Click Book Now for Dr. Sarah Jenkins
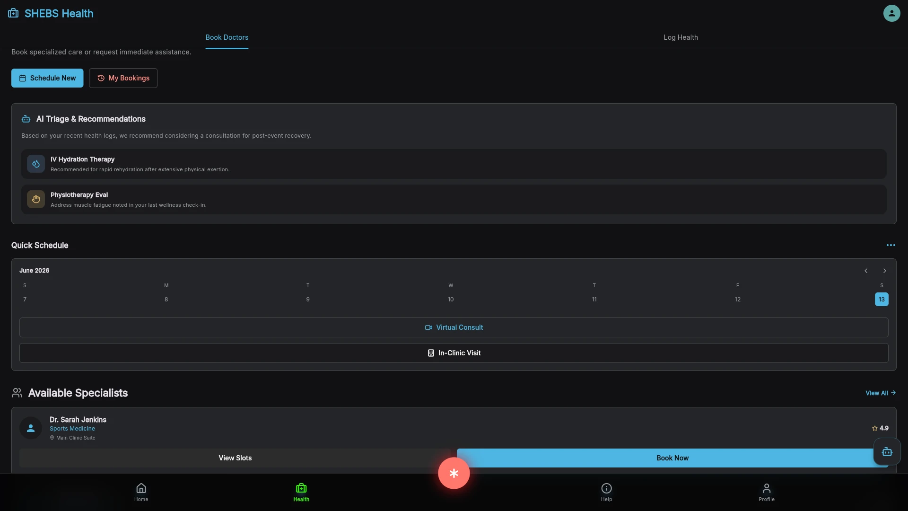908x511 pixels. 672,458
